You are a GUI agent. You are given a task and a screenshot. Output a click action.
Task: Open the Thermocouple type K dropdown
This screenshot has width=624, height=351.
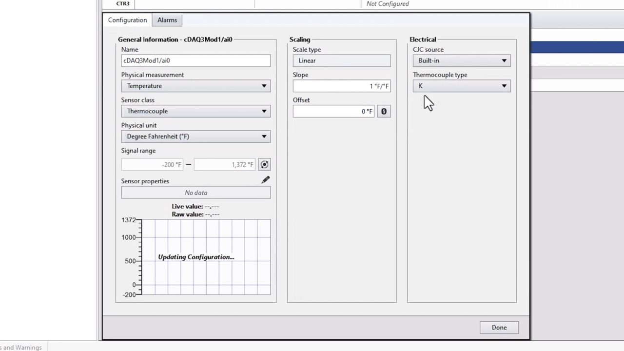(x=461, y=86)
